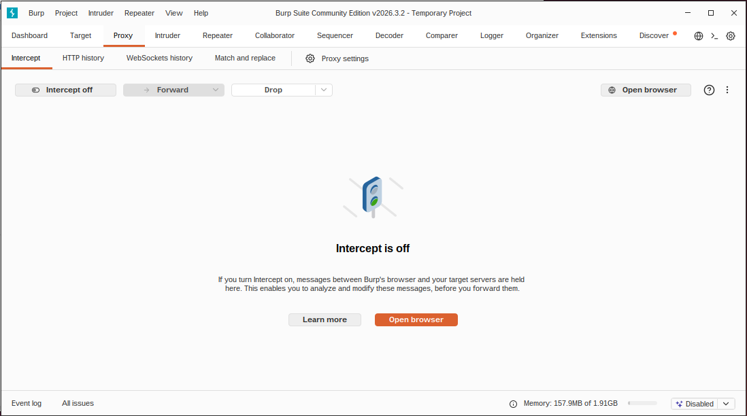Open the three-dot options menu
This screenshot has width=747, height=416.
[x=727, y=90]
